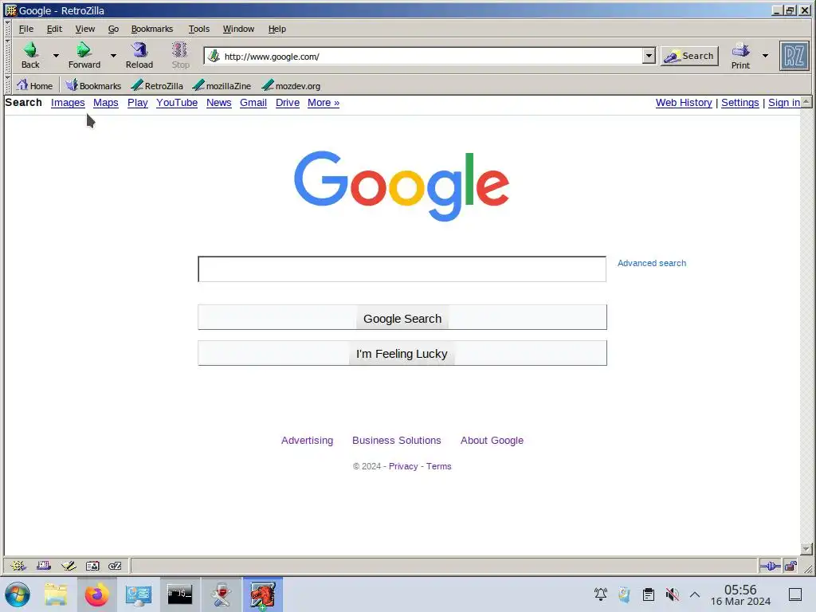Open the View menu
Screen dimensions: 816x612
tap(84, 29)
